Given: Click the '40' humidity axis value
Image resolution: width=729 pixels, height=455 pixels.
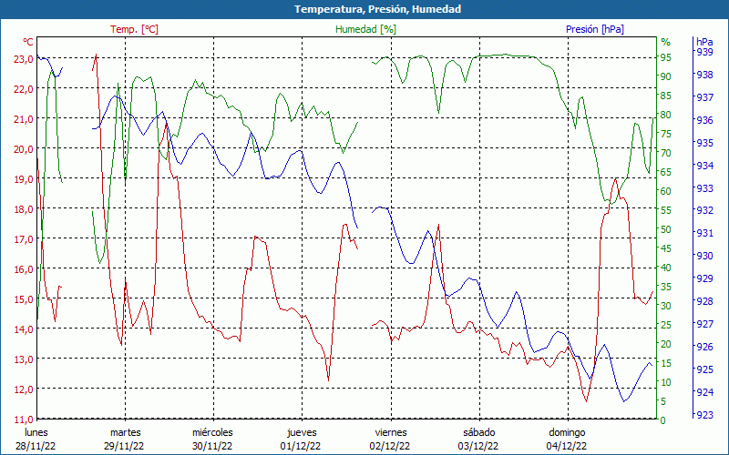Looking at the screenshot, I should coord(666,268).
